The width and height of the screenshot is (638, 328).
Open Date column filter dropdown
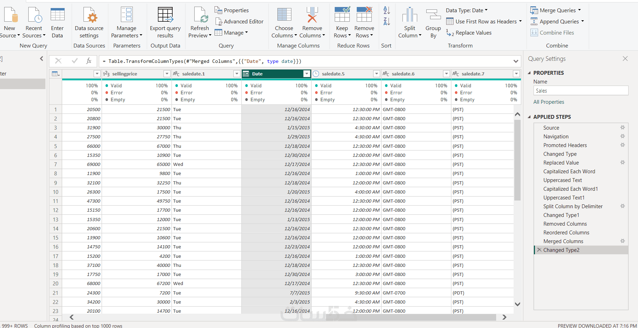(306, 74)
